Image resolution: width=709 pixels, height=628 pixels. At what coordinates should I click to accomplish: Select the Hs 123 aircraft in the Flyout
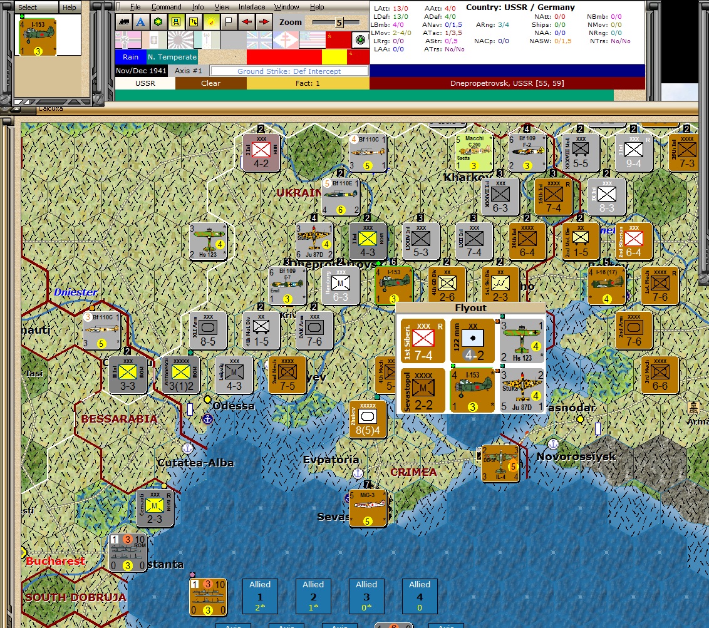521,341
